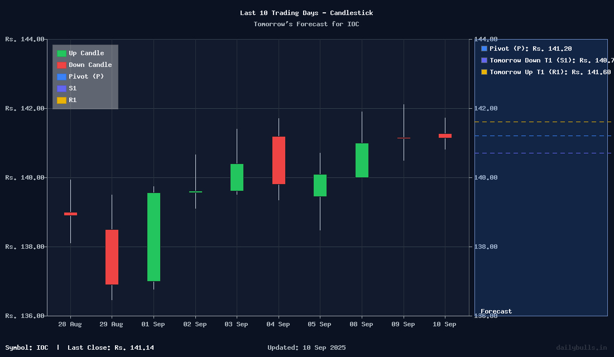Click the 'Updated: 10 Sep 2025' footer text

click(306, 348)
